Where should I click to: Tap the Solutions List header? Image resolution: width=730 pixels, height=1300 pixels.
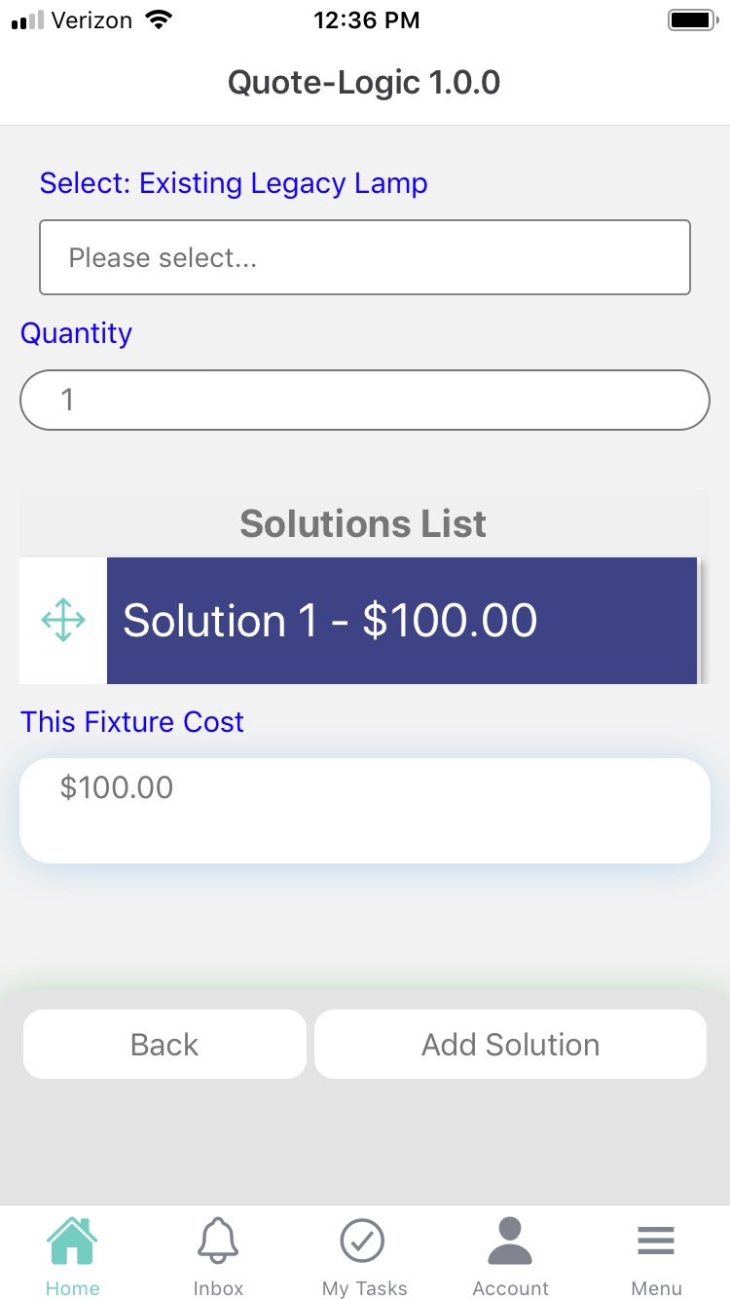[x=363, y=524]
